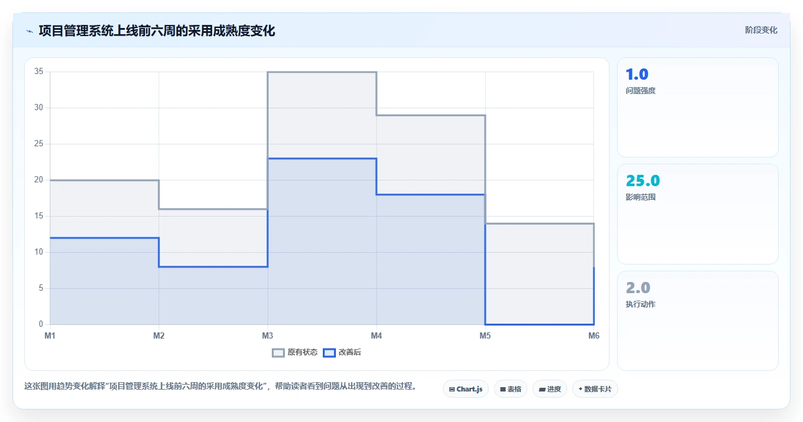Image resolution: width=803 pixels, height=422 pixels.
Task: Click the M1 x-axis label
Action: tap(50, 335)
